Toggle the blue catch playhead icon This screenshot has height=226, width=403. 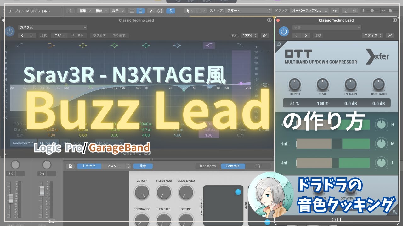(x=171, y=11)
